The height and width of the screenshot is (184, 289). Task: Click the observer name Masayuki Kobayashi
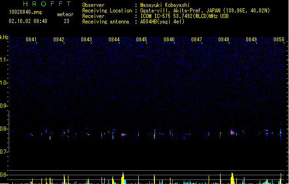pyautogui.click(x=165, y=5)
